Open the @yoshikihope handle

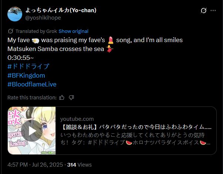43,18
